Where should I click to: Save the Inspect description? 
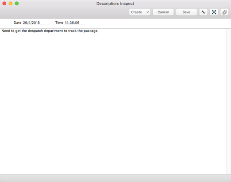pyautogui.click(x=186, y=12)
